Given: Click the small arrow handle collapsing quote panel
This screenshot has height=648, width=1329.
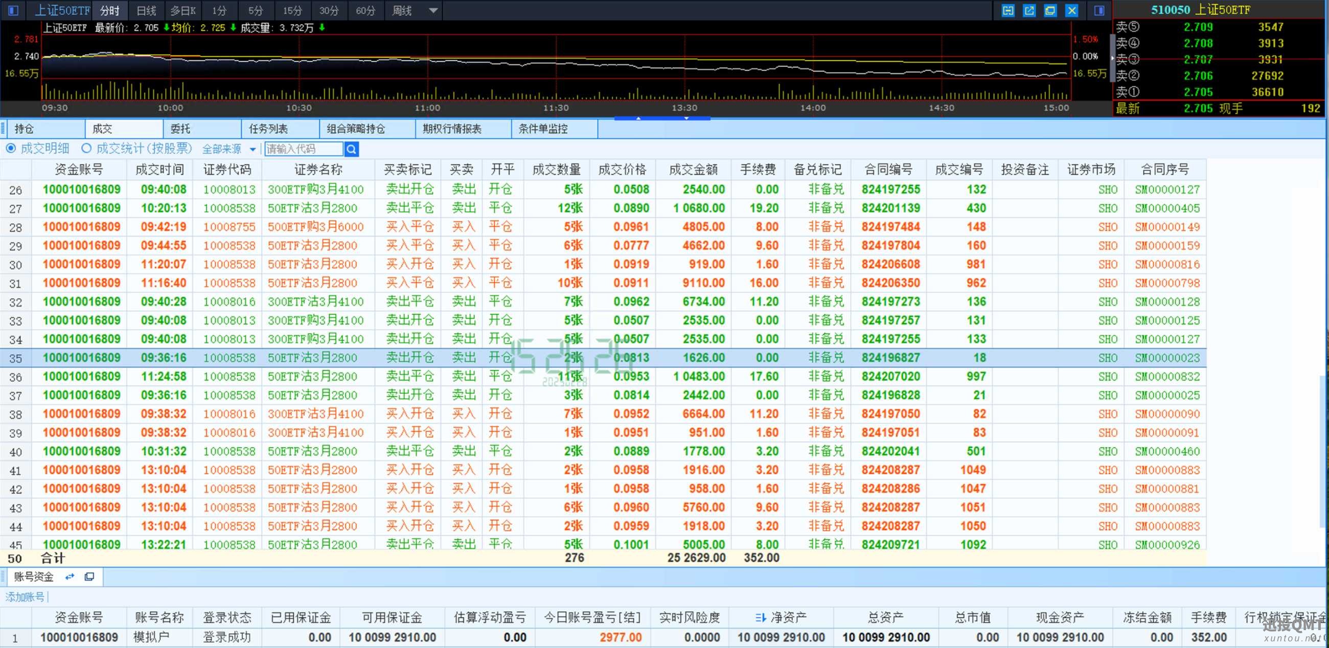Looking at the screenshot, I should pos(1111,57).
